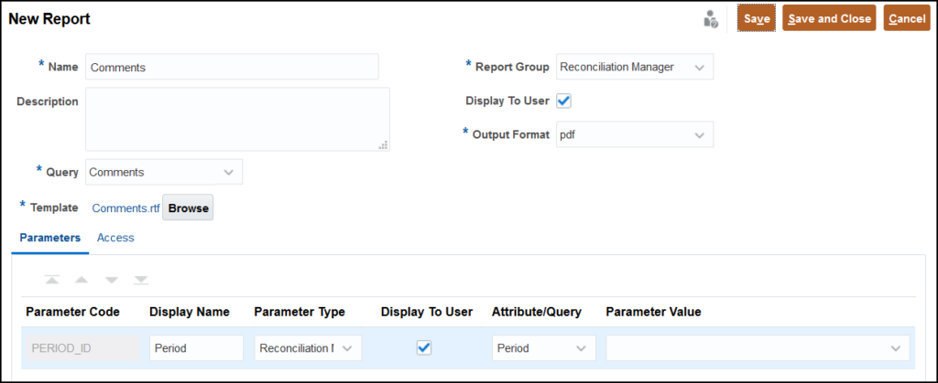Click the move-down arrow icon
Screen dimensions: 938x383
[x=111, y=280]
